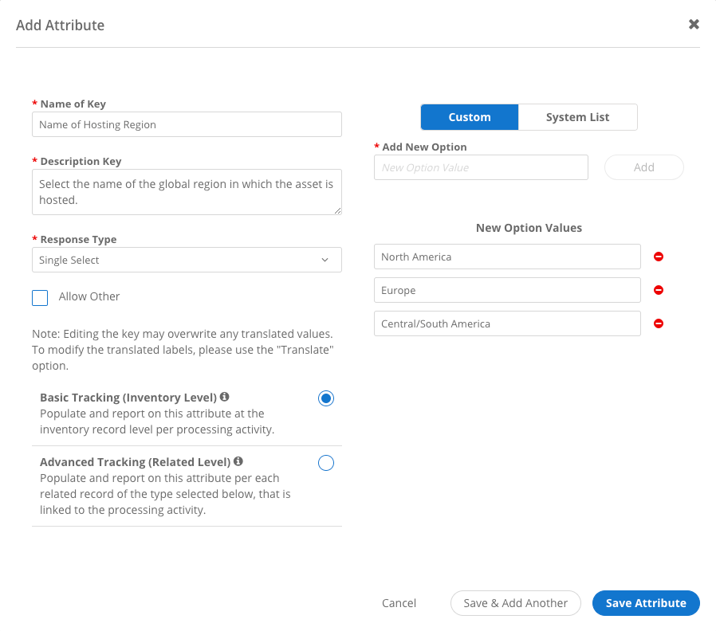Edit the Name of Key field
Viewport: 716px width, 631px height.
pos(187,124)
